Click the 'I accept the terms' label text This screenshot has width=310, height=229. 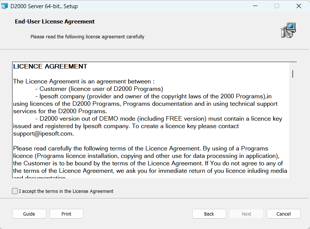(66, 191)
